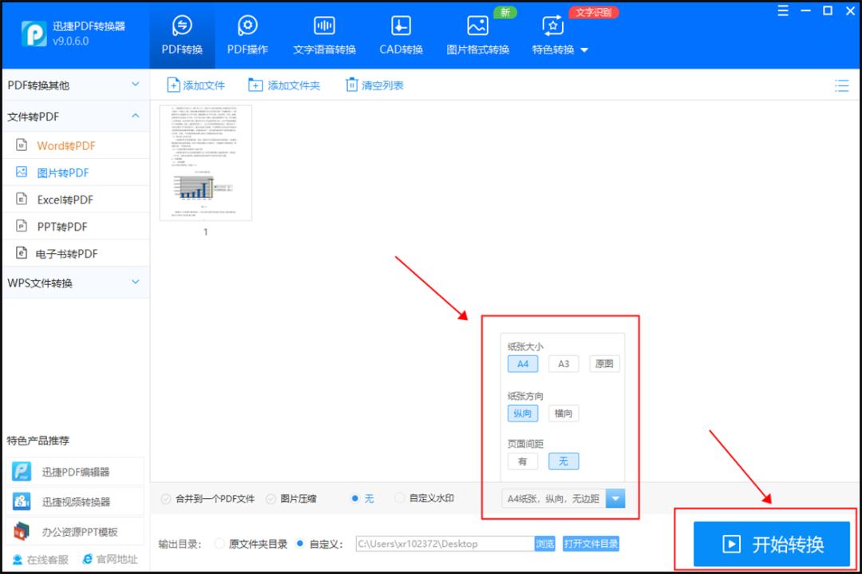Viewport: 862px width, 574px height.
Task: Click the 添加文件夹 (Add Folder) icon
Action: point(255,84)
